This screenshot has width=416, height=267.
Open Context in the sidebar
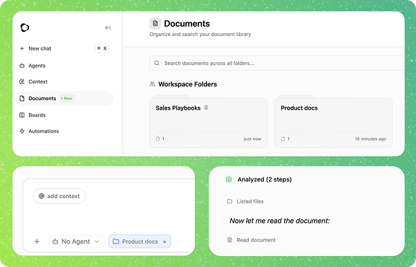pos(38,81)
